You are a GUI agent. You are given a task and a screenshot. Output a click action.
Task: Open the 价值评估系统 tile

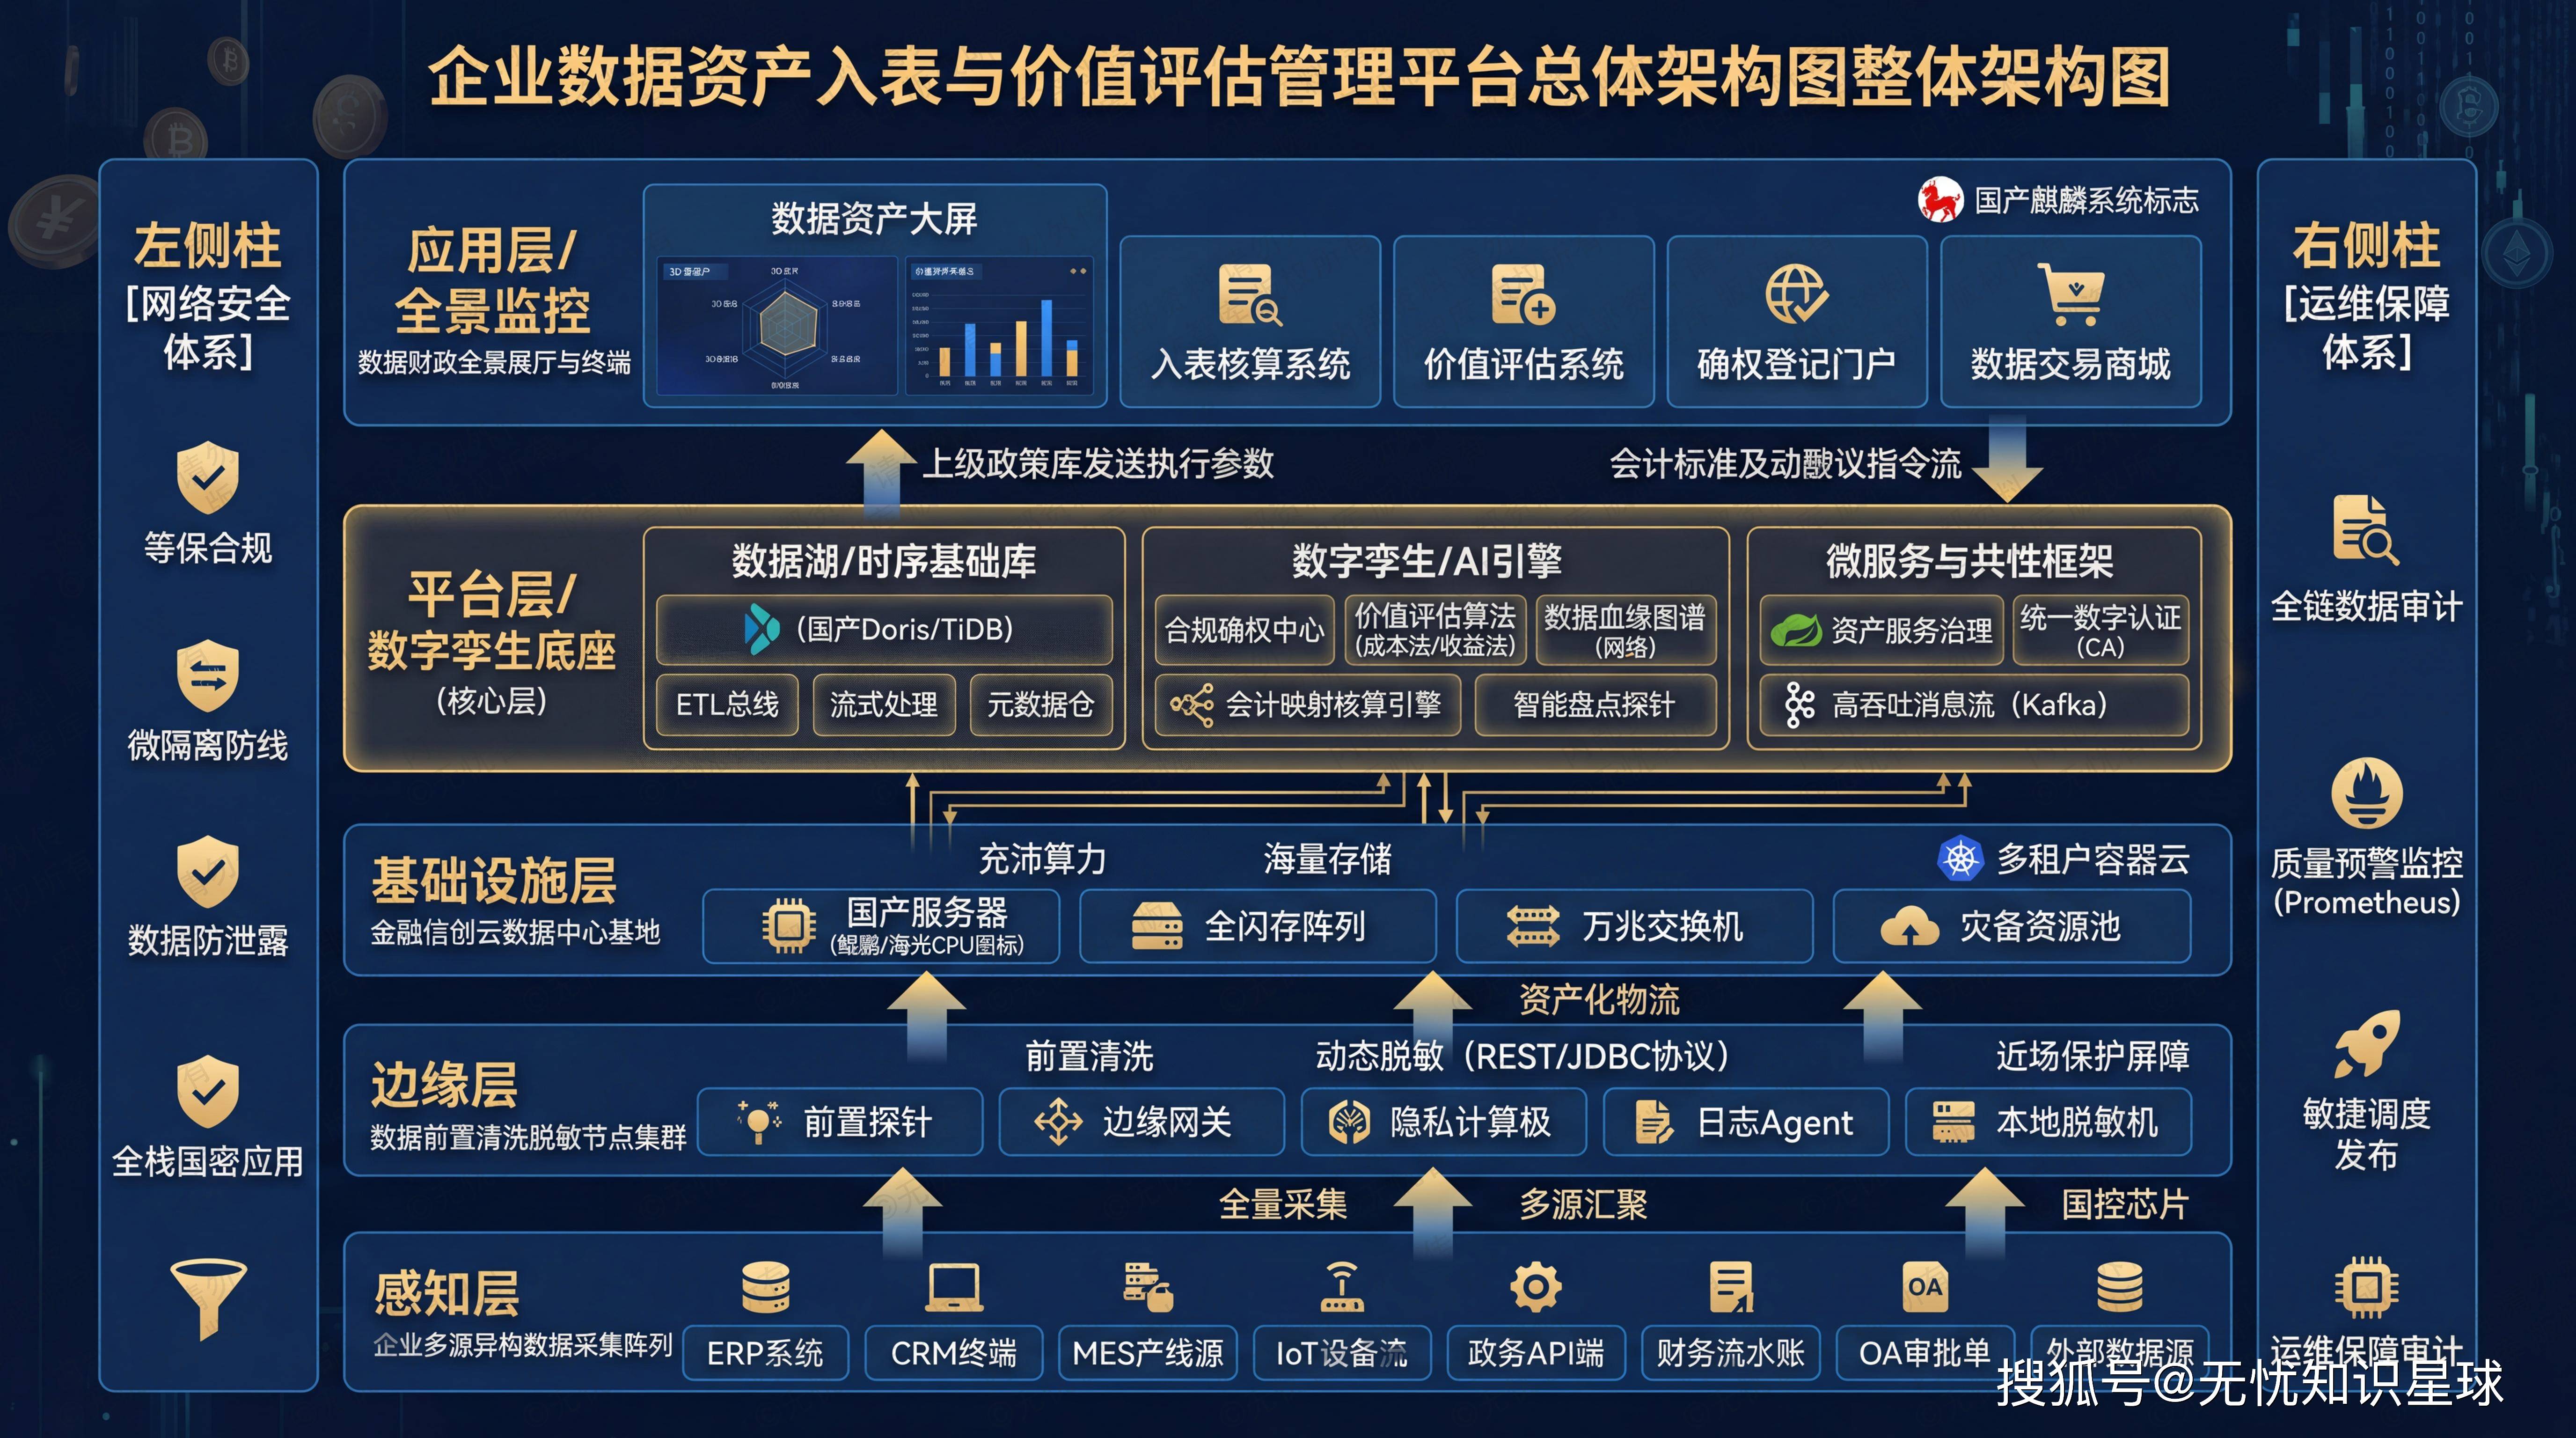[x=1523, y=322]
